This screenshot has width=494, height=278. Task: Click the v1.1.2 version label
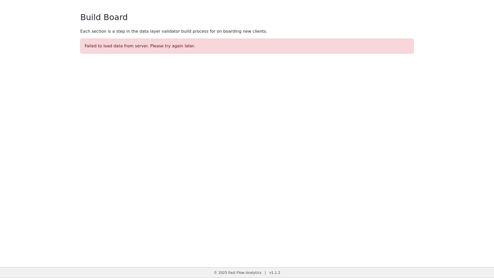[275, 273]
